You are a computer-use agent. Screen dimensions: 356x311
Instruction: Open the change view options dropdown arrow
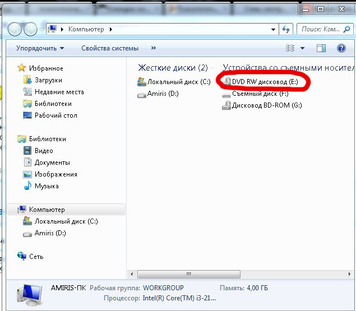303,48
